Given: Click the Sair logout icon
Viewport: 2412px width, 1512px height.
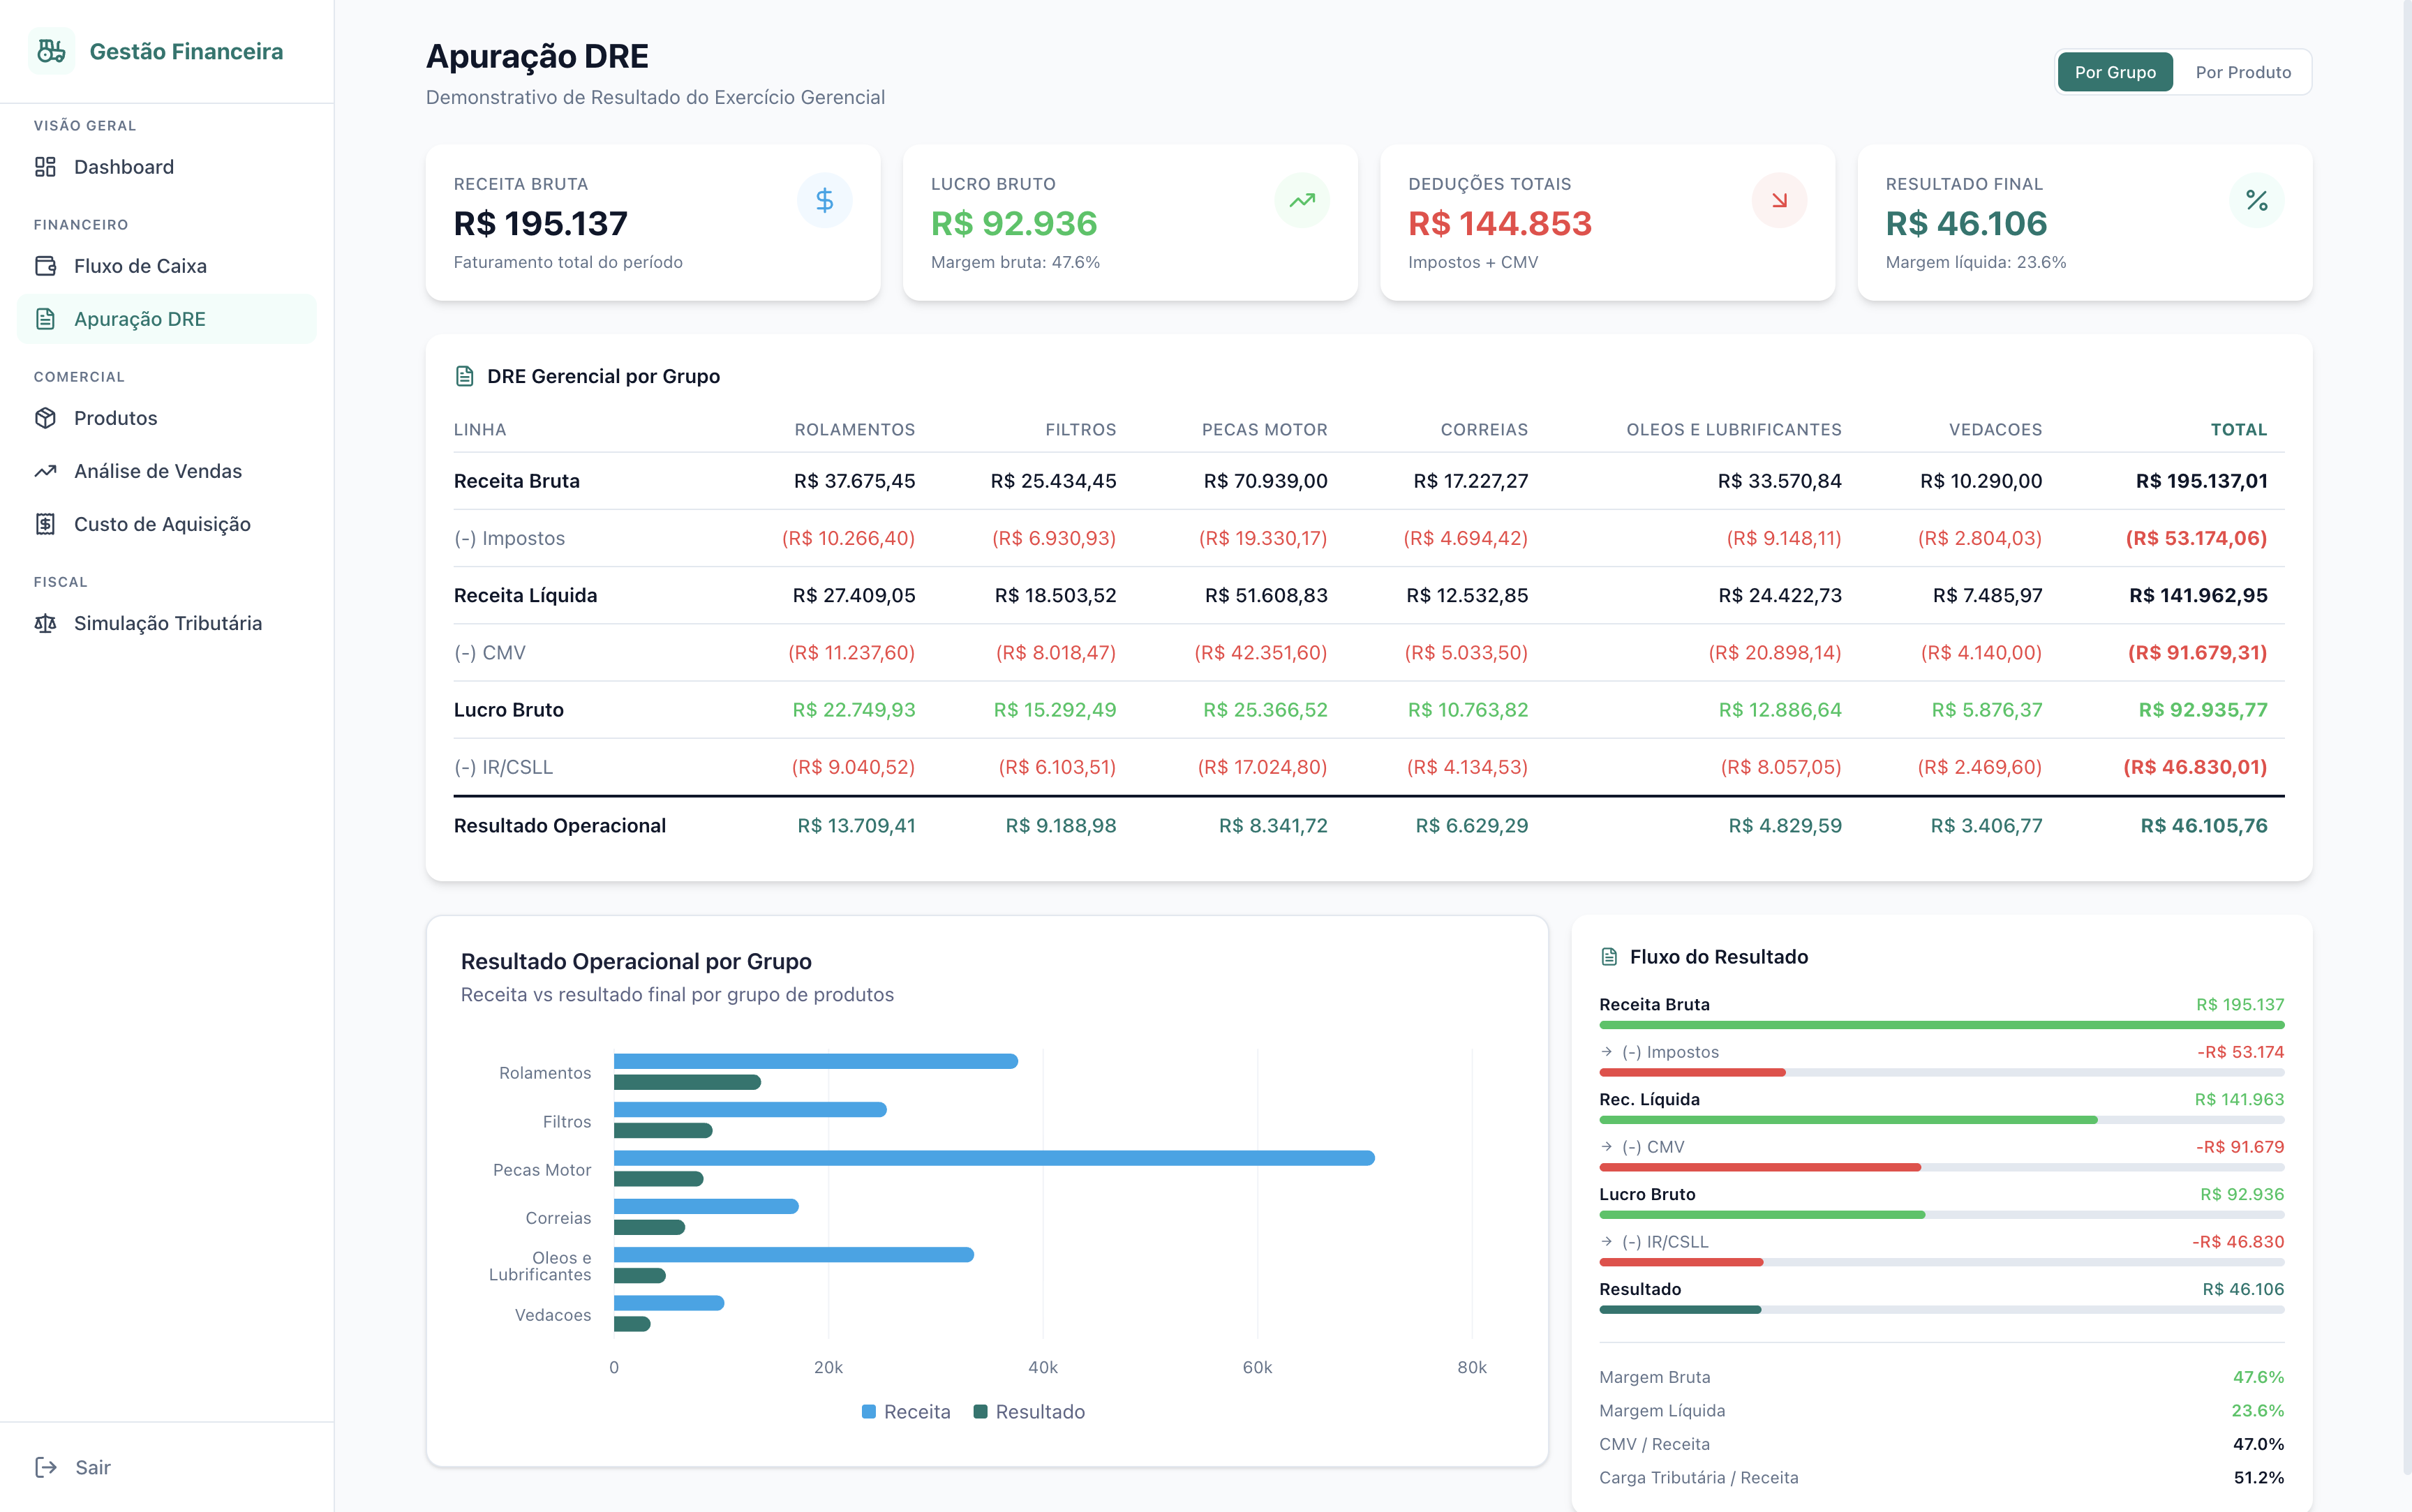Looking at the screenshot, I should point(45,1467).
